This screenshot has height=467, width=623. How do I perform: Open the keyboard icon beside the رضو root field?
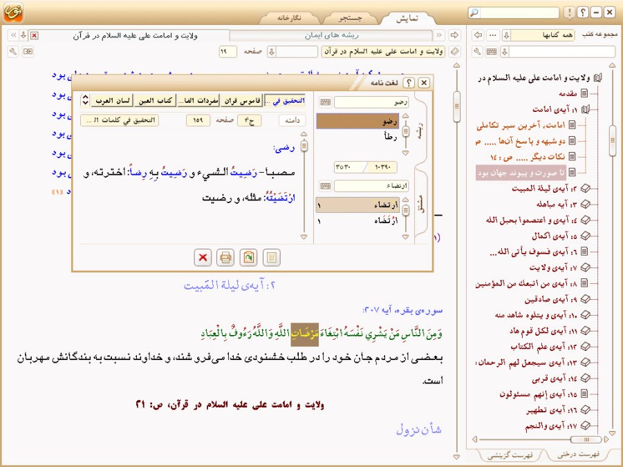(x=326, y=102)
